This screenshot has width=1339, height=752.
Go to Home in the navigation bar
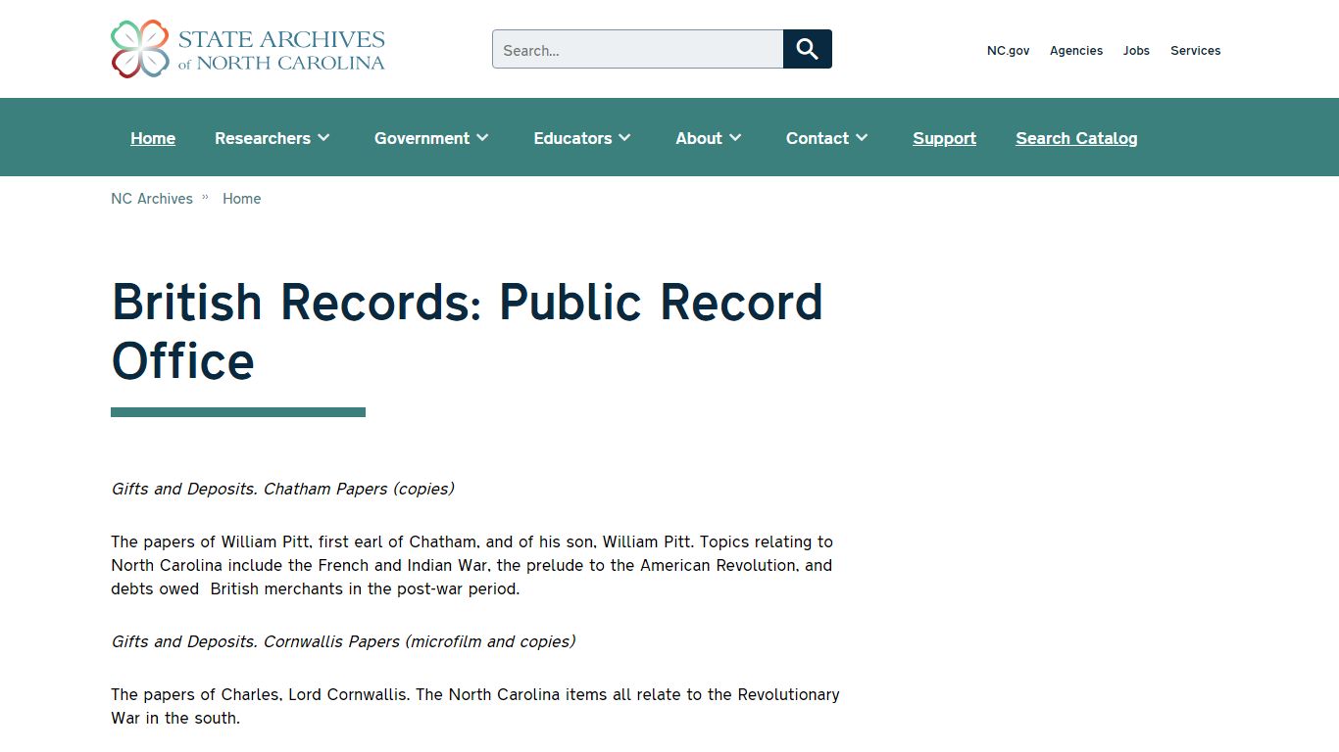[153, 138]
